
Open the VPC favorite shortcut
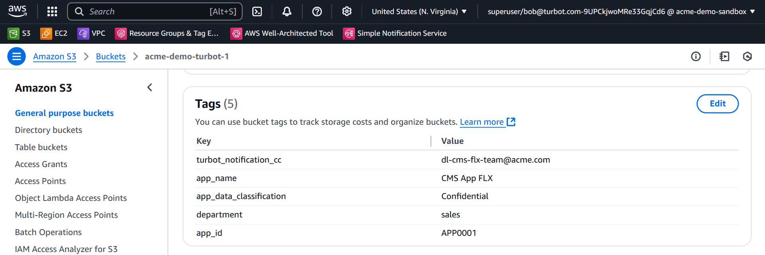tap(92, 33)
